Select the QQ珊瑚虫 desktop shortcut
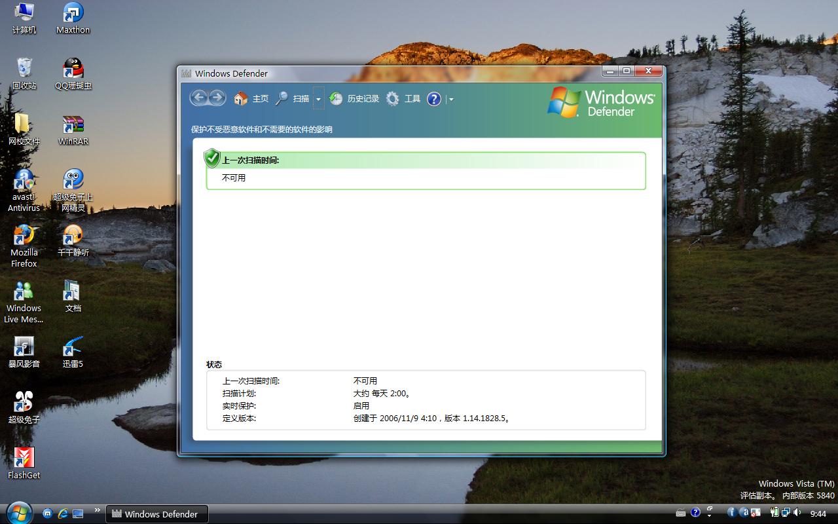 click(x=73, y=74)
